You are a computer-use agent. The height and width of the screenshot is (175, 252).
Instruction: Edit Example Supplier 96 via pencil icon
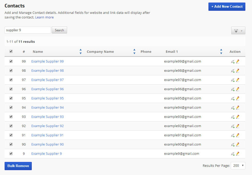tap(238, 89)
